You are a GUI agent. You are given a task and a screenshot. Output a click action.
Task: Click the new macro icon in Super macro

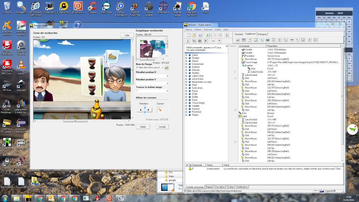(x=188, y=35)
